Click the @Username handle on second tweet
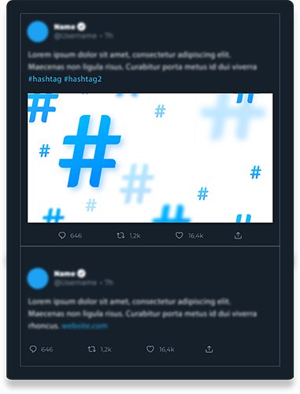The image size is (300, 394). pos(76,283)
